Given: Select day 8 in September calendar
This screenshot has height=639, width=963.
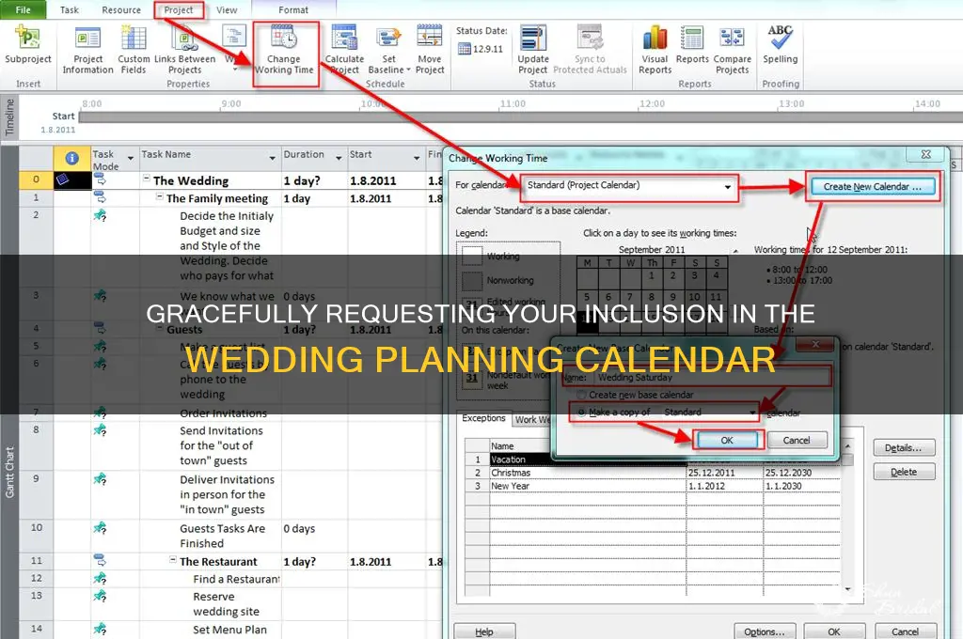Looking at the screenshot, I should [x=653, y=297].
